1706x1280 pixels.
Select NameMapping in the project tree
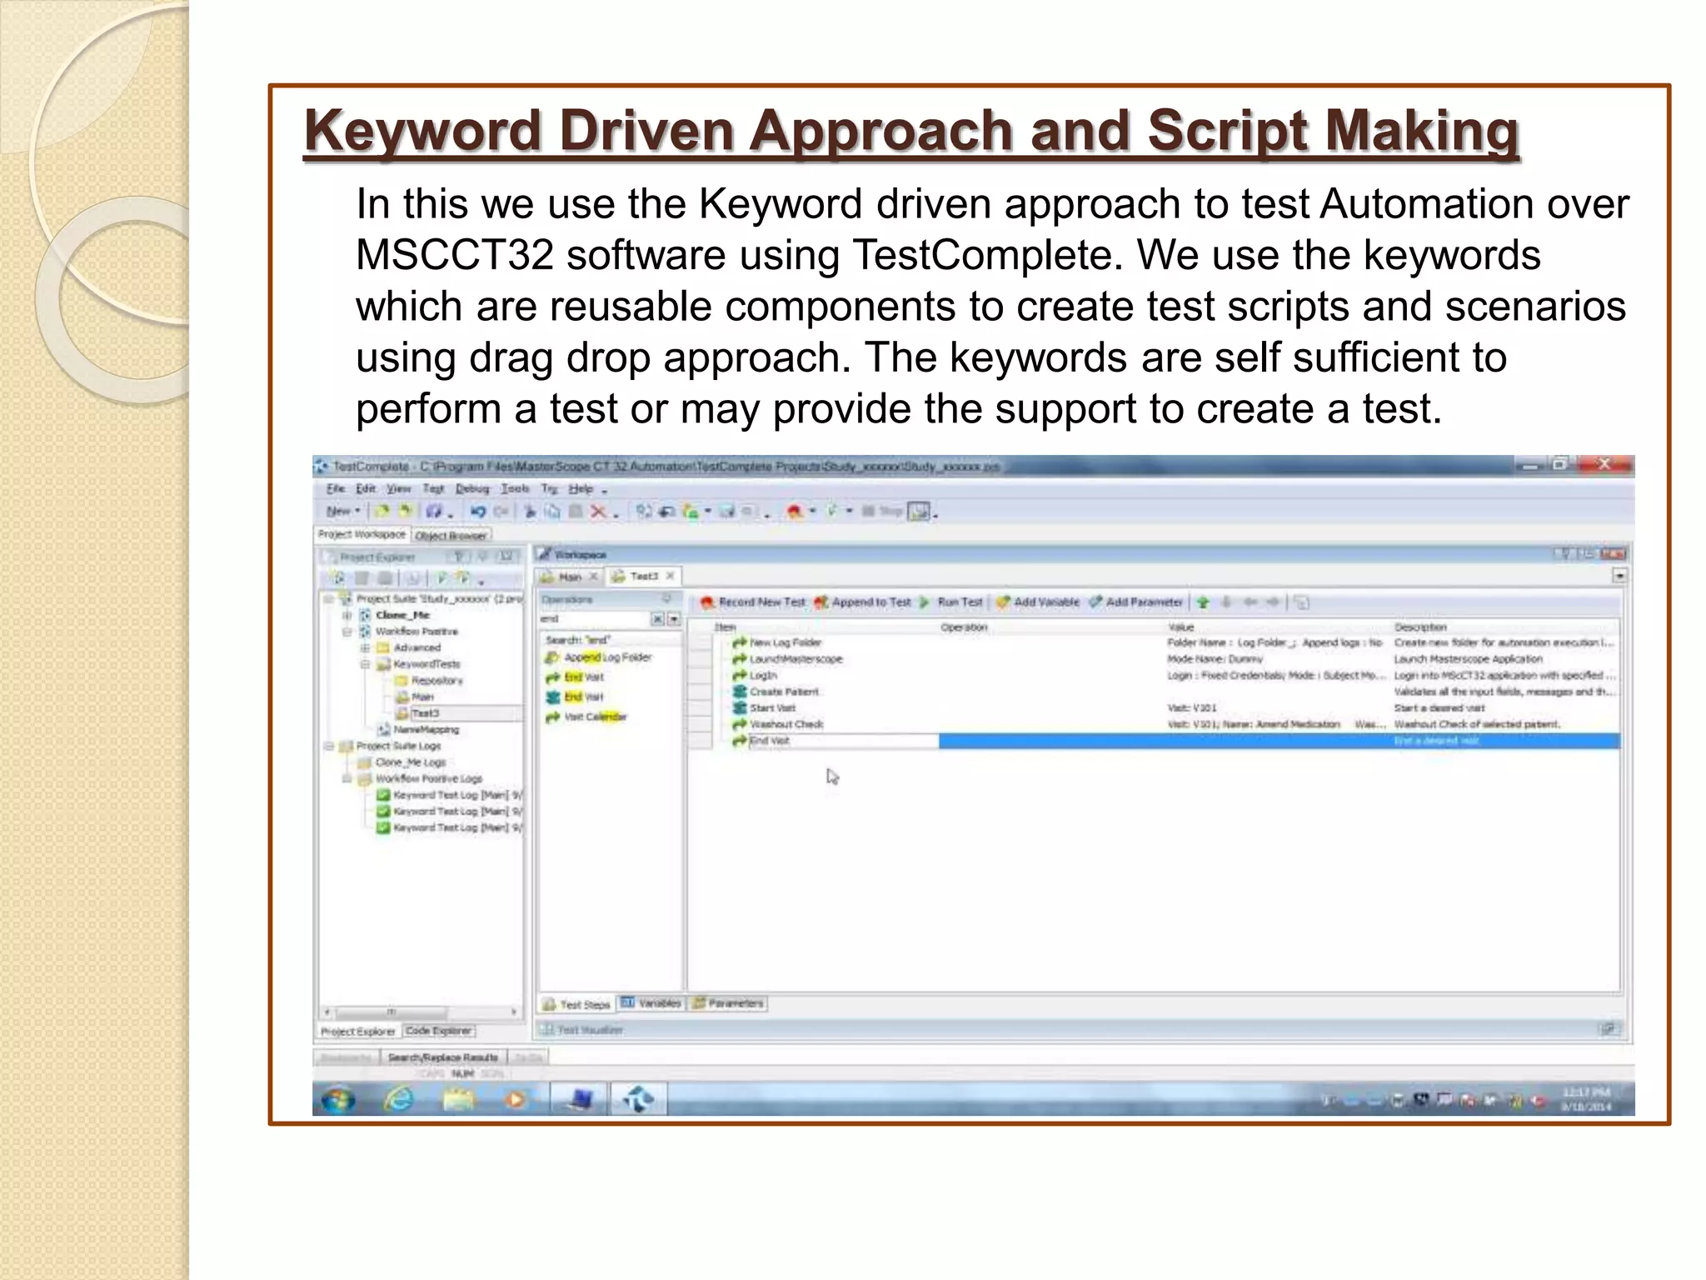[426, 730]
